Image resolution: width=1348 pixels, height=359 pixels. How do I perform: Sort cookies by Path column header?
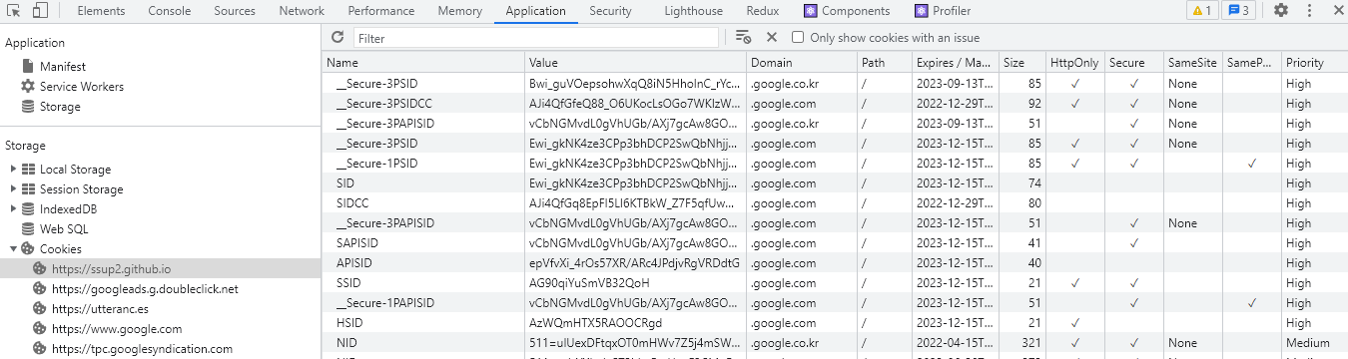tap(885, 62)
